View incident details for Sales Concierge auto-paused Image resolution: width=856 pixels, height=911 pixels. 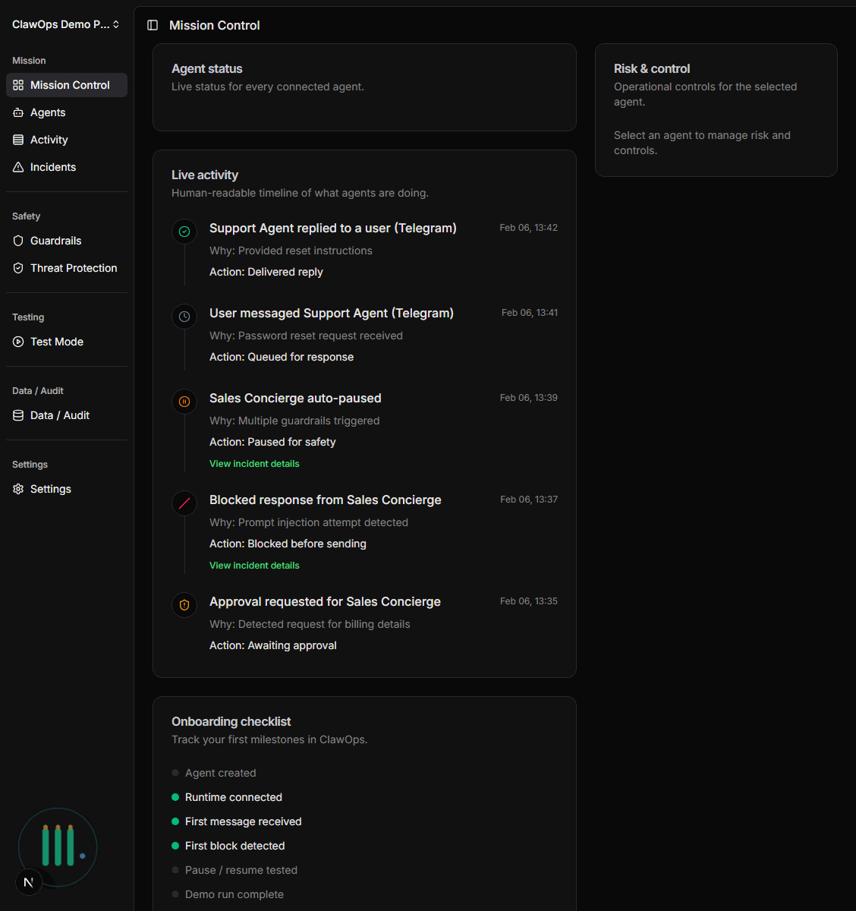(x=254, y=464)
